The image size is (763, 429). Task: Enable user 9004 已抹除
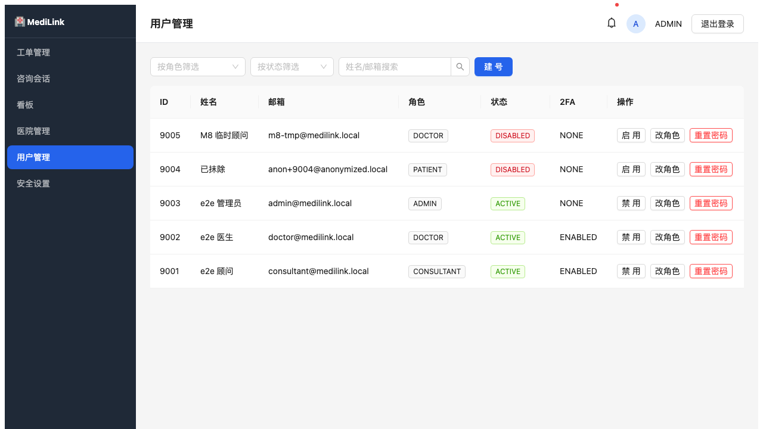(x=631, y=169)
